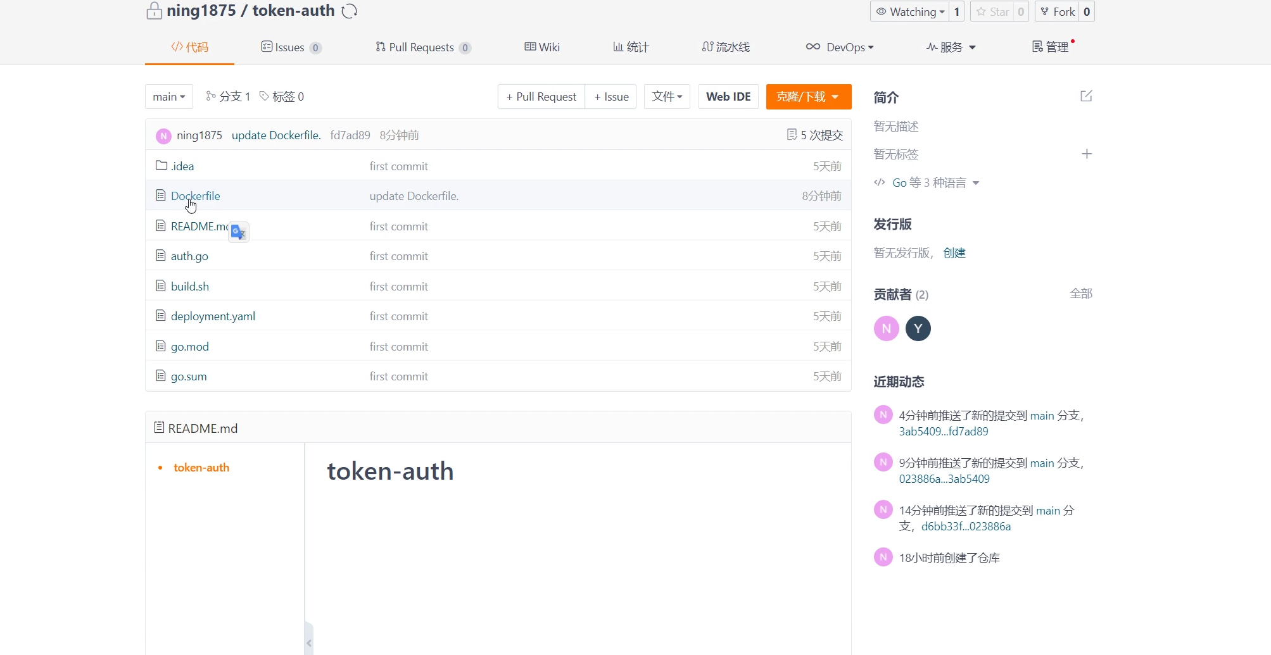The width and height of the screenshot is (1271, 655).
Task: Open the go.sum file
Action: pos(189,376)
